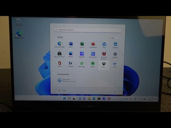171x128 pixels.
Task: Click the ENG US language indicator
Action: [135, 99]
